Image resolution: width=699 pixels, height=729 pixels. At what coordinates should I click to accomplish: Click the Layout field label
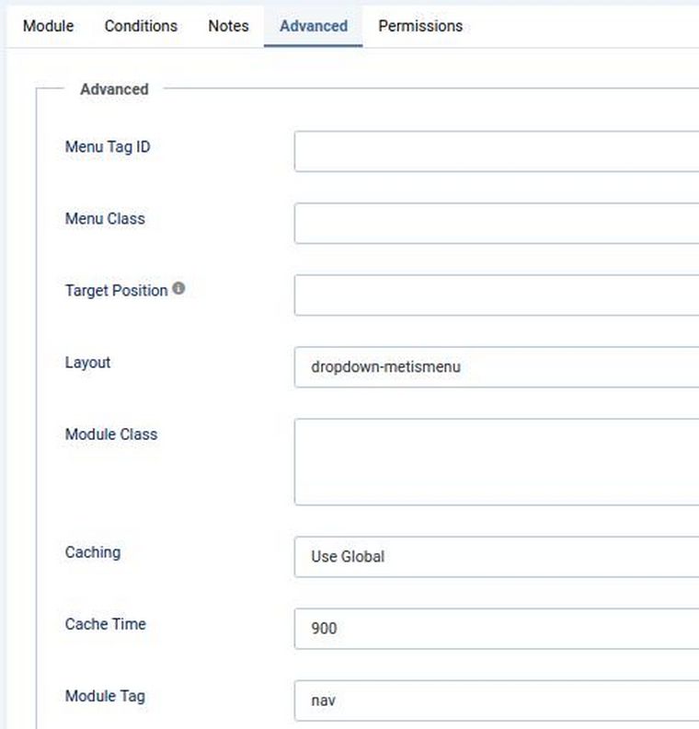click(87, 363)
